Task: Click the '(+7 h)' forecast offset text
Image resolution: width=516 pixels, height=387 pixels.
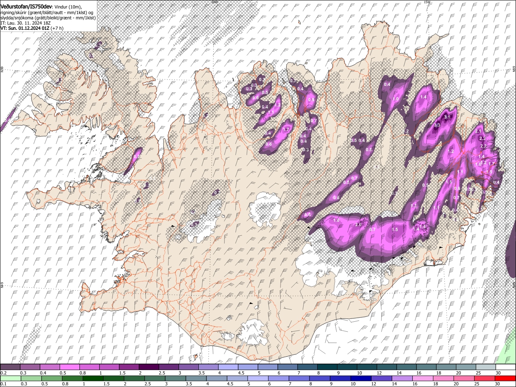Action: tap(57, 28)
